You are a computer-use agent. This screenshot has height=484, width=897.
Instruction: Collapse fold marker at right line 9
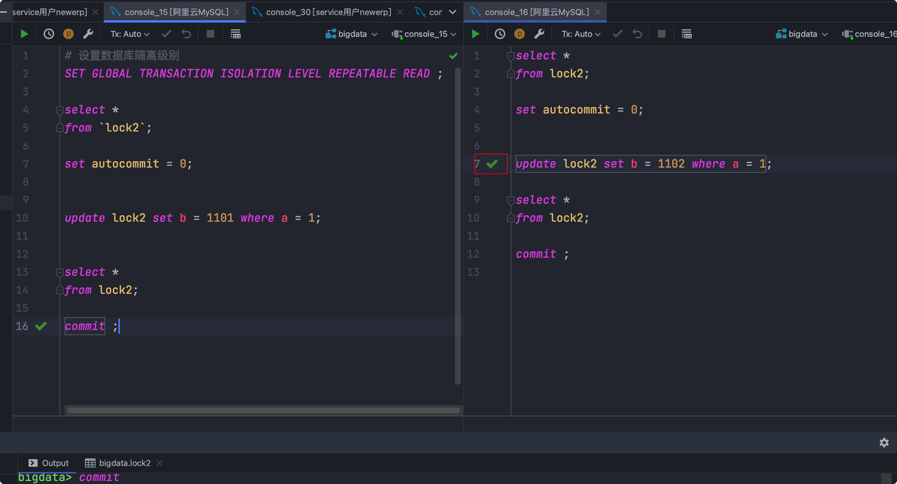click(x=511, y=200)
